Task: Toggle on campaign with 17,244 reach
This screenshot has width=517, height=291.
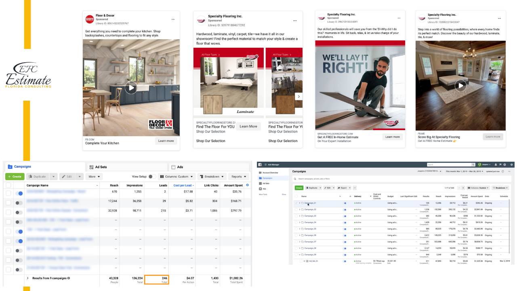Action: (x=19, y=203)
